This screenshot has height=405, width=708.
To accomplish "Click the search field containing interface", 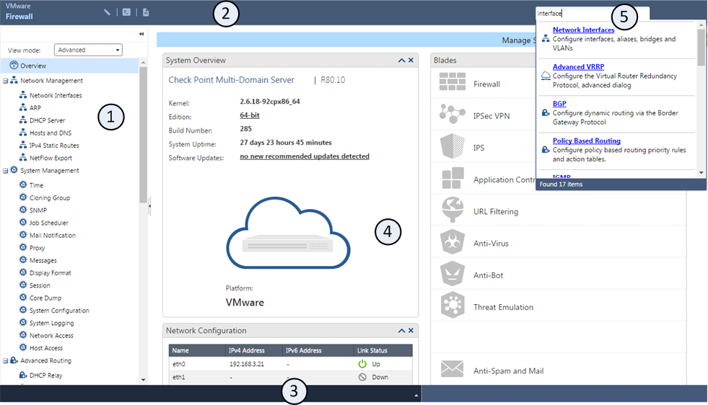I will (593, 14).
